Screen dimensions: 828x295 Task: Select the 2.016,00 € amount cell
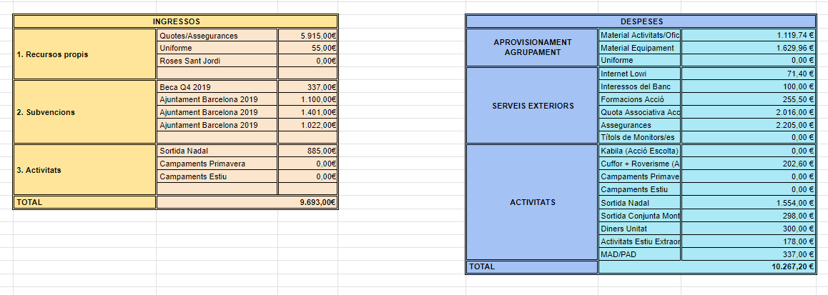pos(748,112)
